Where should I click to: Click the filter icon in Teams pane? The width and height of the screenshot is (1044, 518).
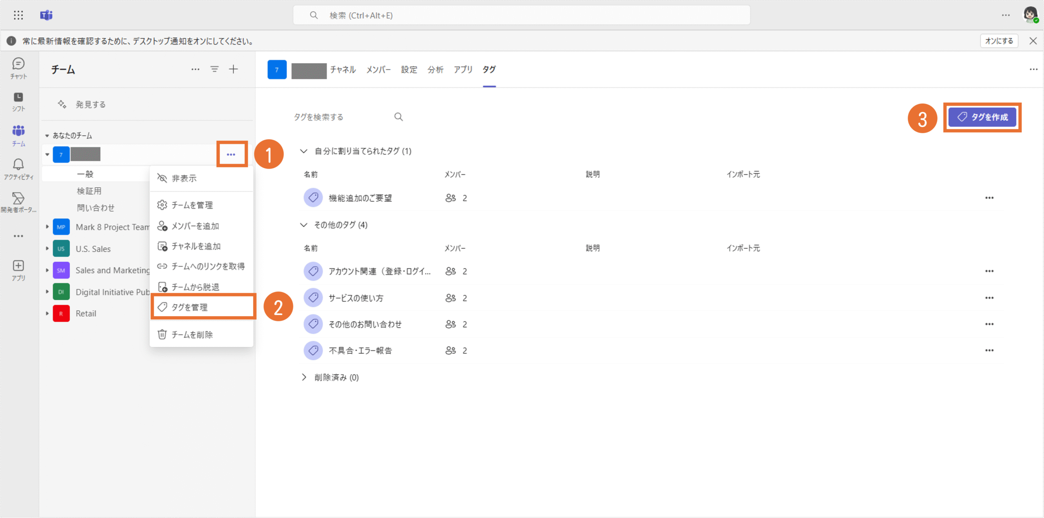pyautogui.click(x=214, y=69)
